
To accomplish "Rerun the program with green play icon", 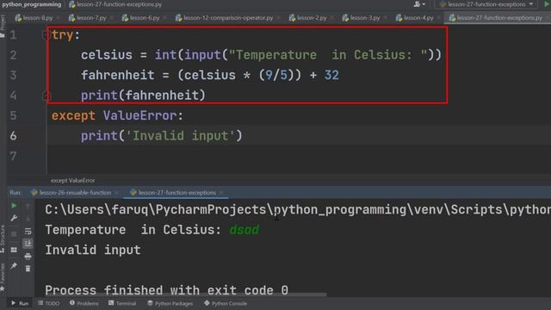I will (14, 206).
